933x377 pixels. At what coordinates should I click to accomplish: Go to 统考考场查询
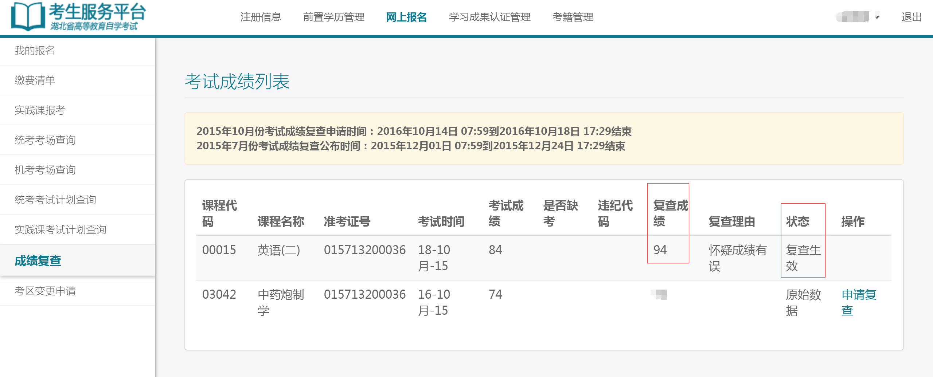click(x=45, y=140)
